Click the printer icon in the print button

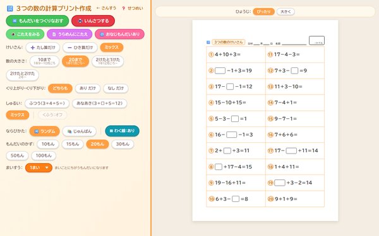coord(80,21)
